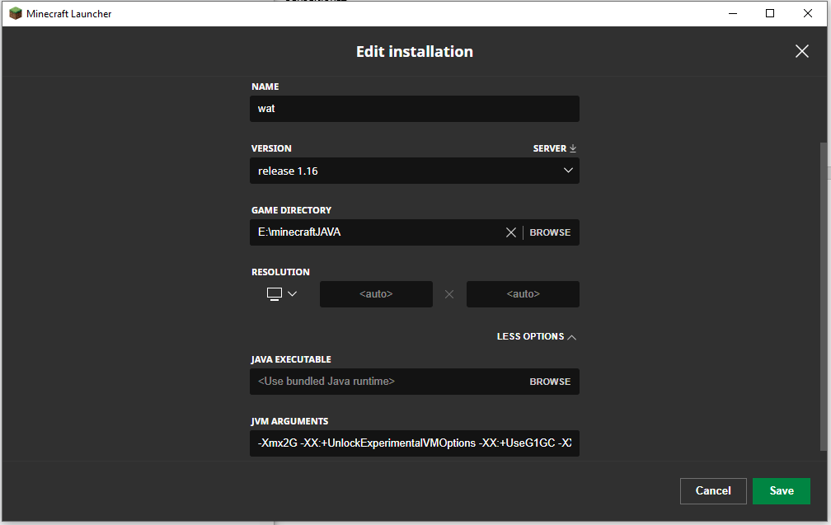The width and height of the screenshot is (831, 525).
Task: Click the Minecraft grass block app icon
Action: pyautogui.click(x=16, y=13)
